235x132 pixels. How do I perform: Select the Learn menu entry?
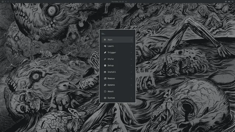coord(117,46)
